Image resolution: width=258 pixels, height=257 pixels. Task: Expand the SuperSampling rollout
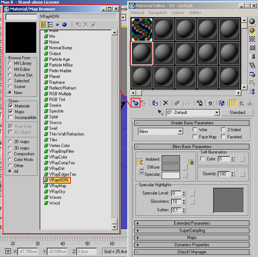(192, 230)
